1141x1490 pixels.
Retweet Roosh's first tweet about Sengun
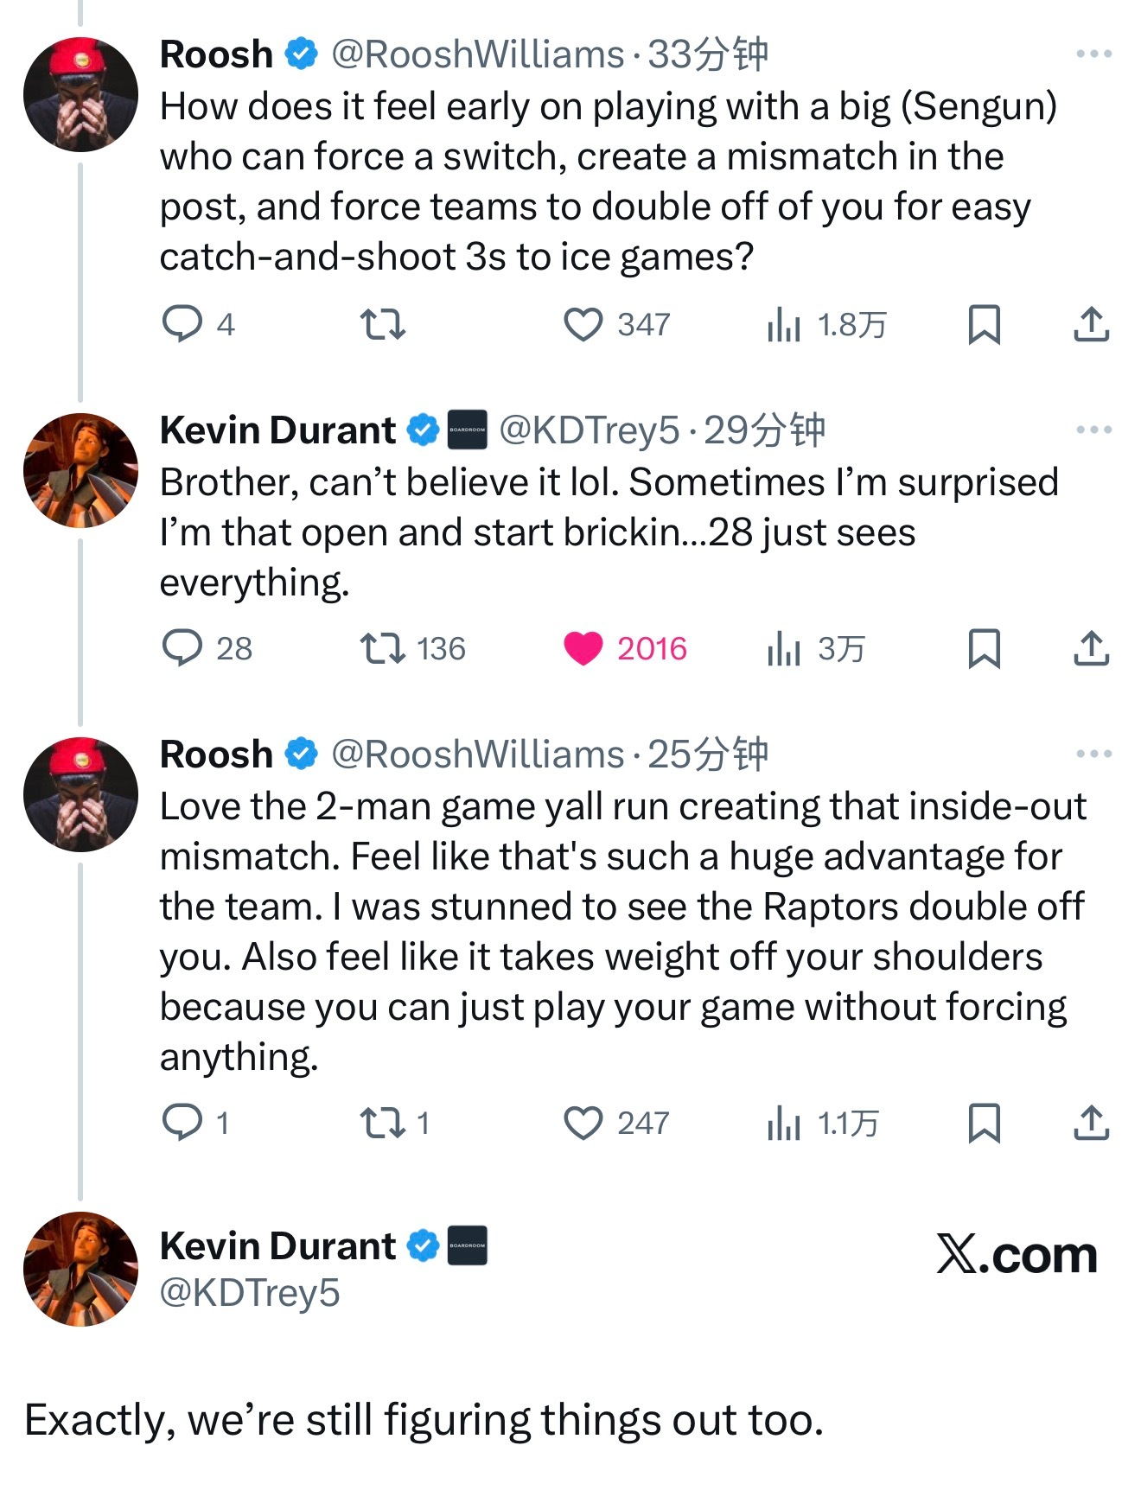(382, 325)
